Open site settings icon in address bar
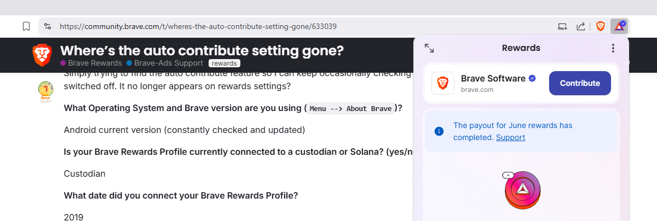 [48, 26]
